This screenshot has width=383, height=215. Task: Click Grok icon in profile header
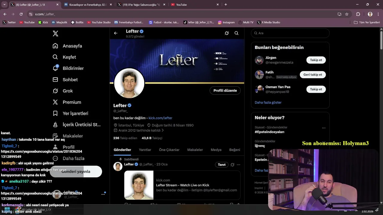click(x=227, y=33)
